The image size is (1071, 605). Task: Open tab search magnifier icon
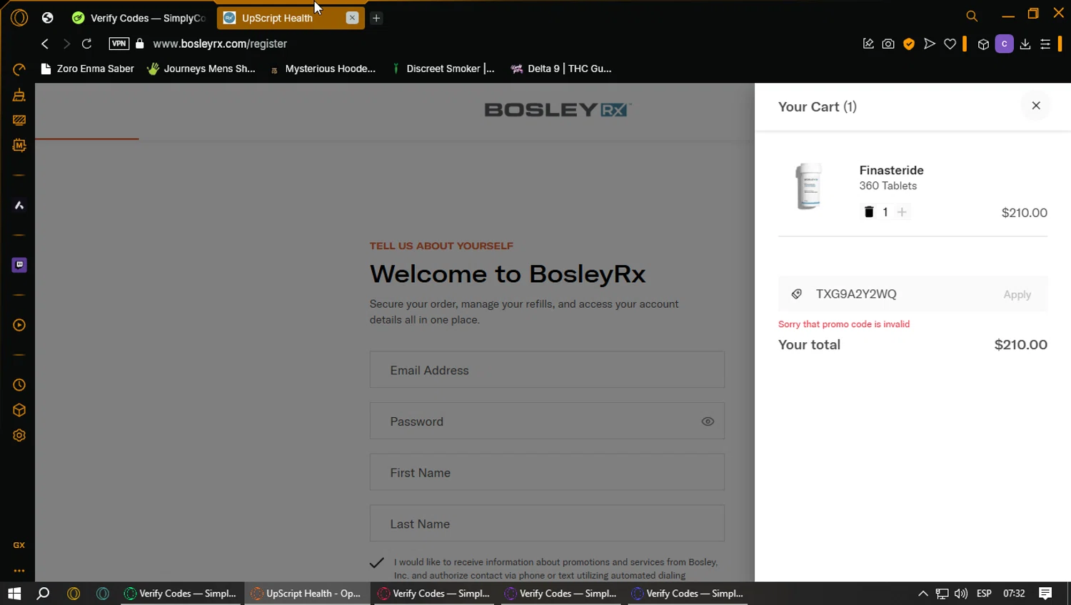coord(972,16)
